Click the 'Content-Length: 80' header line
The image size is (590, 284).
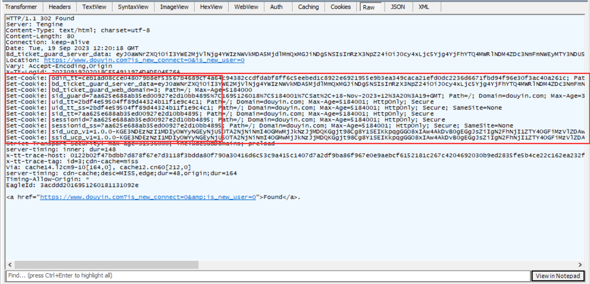click(x=40, y=37)
